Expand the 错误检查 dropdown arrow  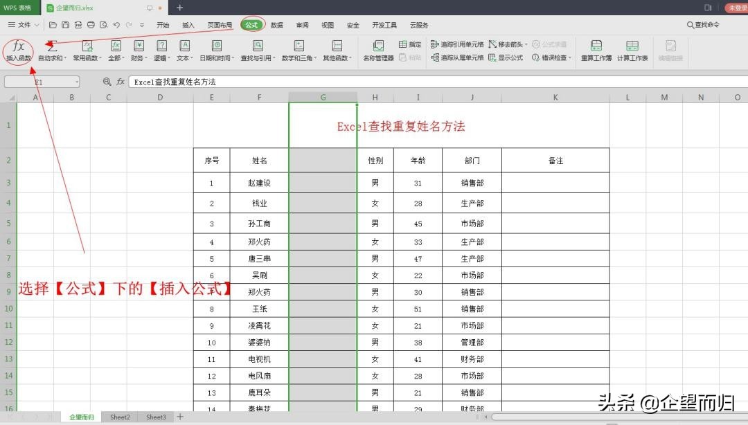pos(569,57)
